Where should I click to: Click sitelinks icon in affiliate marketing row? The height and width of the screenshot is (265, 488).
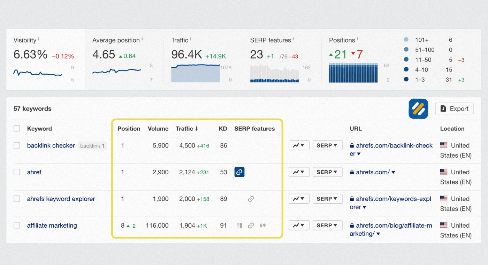pyautogui.click(x=251, y=226)
